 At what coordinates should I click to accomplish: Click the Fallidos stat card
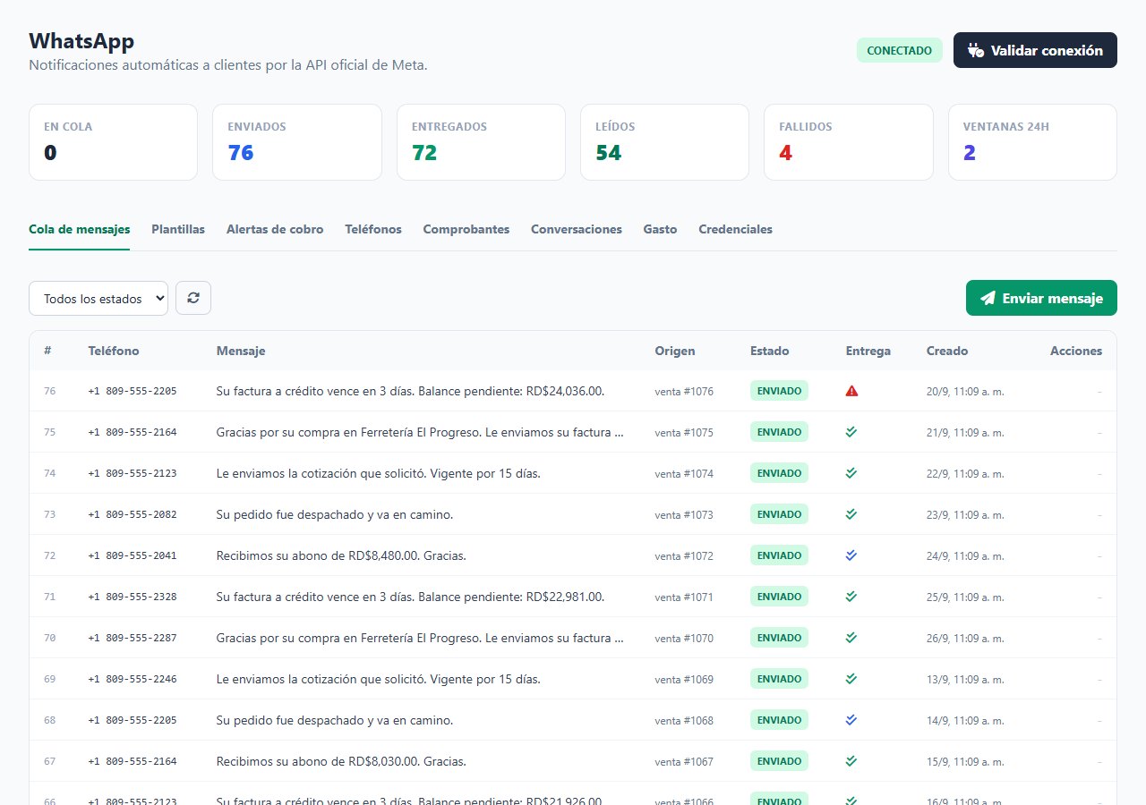click(849, 142)
